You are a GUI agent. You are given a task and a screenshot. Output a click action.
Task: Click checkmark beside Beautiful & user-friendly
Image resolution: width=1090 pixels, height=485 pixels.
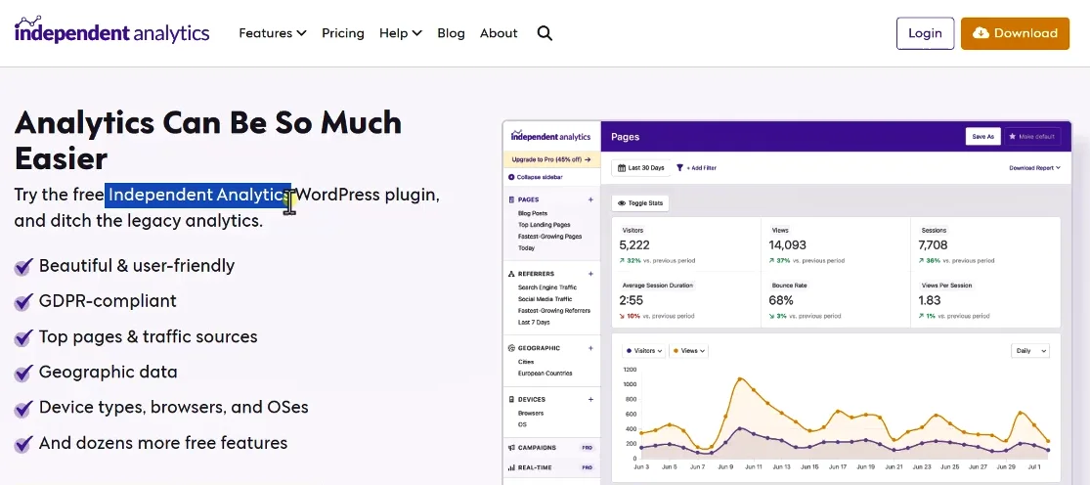[22, 266]
